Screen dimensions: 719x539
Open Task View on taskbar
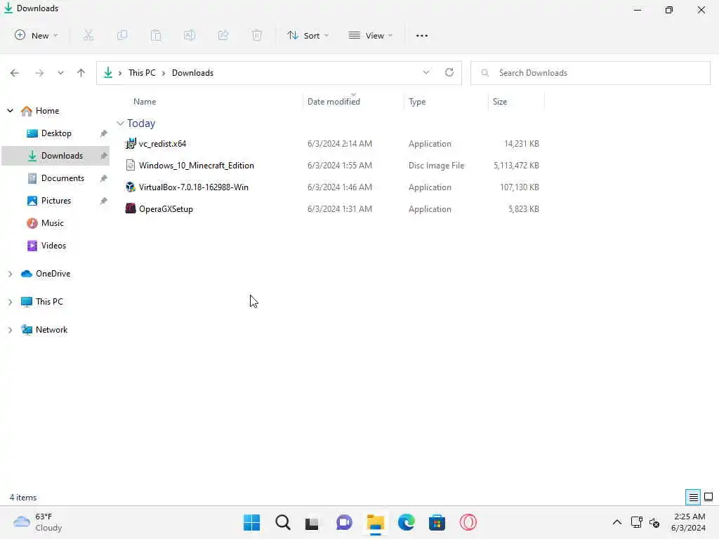click(312, 522)
